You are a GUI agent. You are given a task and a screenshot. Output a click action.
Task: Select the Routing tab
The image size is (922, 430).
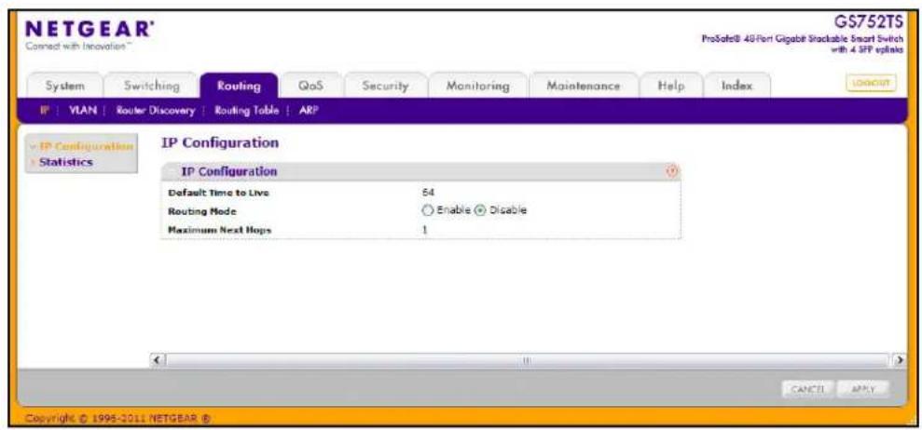[239, 86]
